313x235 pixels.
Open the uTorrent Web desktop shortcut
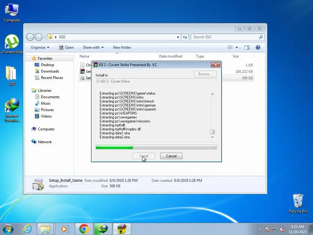pos(12,44)
